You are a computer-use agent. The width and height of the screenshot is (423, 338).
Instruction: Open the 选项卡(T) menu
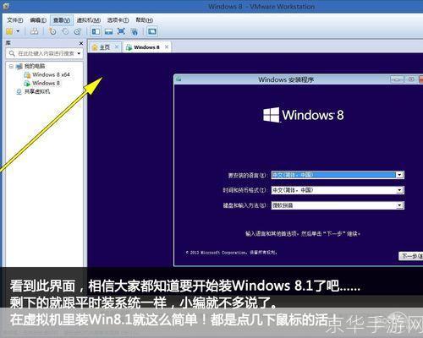point(118,20)
